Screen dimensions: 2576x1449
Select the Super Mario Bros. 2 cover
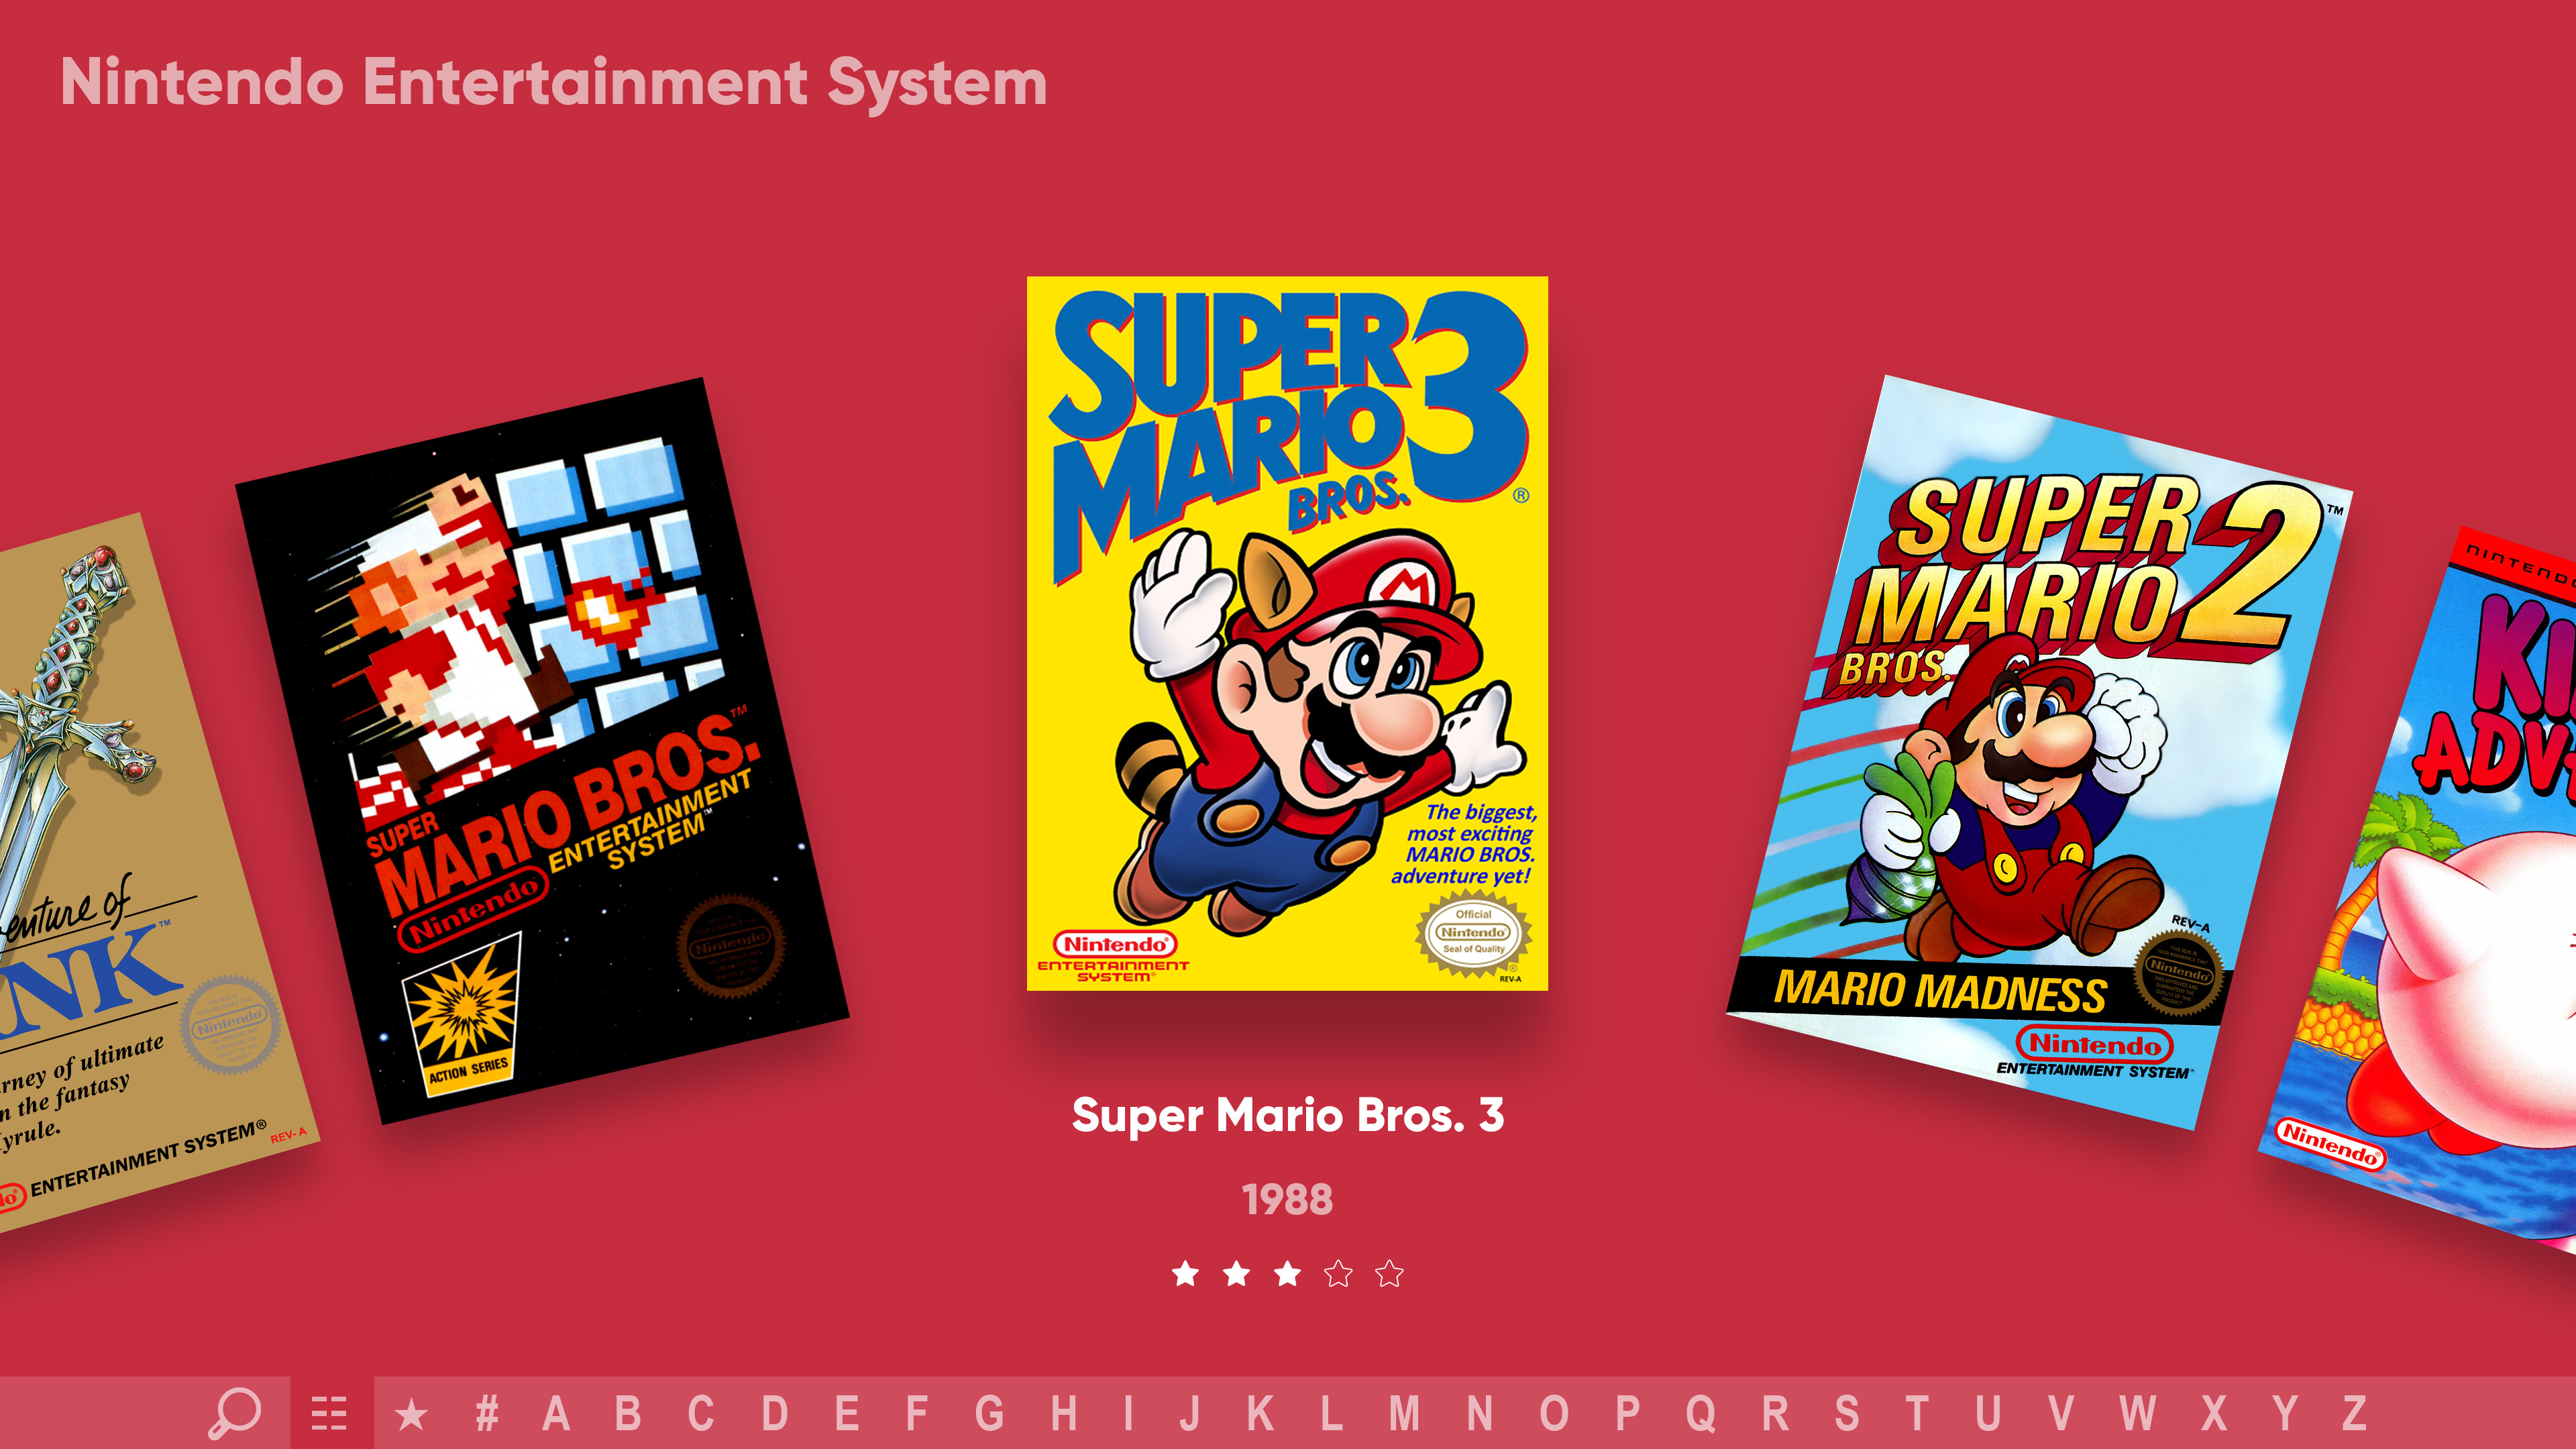coord(2040,752)
